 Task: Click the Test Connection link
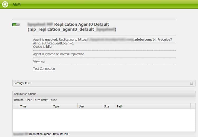pos(44,68)
